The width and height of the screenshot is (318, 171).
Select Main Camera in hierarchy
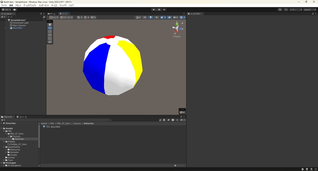[x=19, y=25]
